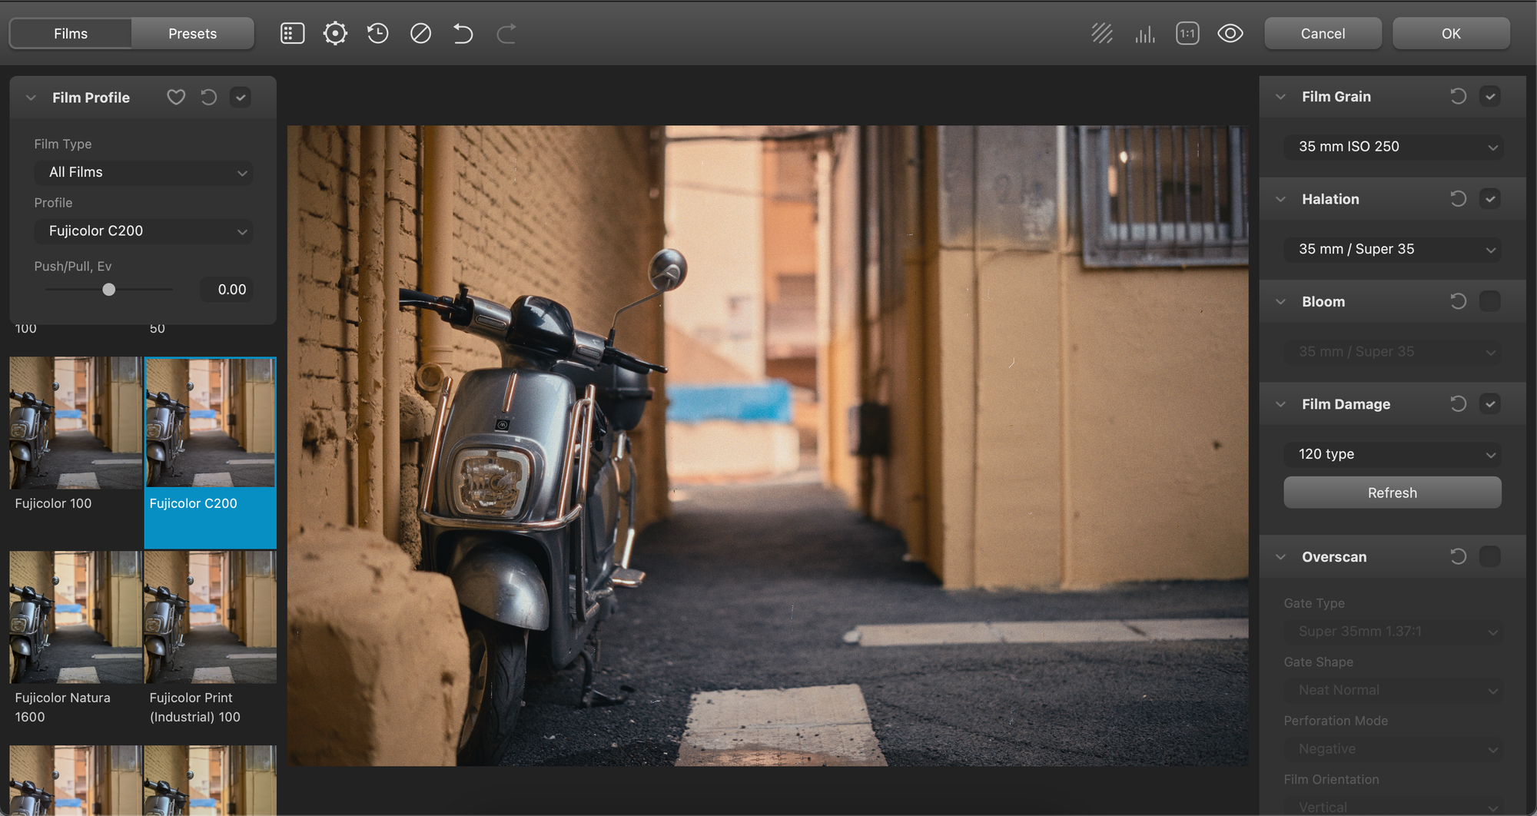Click the eye preview icon
This screenshot has width=1537, height=816.
click(x=1230, y=34)
